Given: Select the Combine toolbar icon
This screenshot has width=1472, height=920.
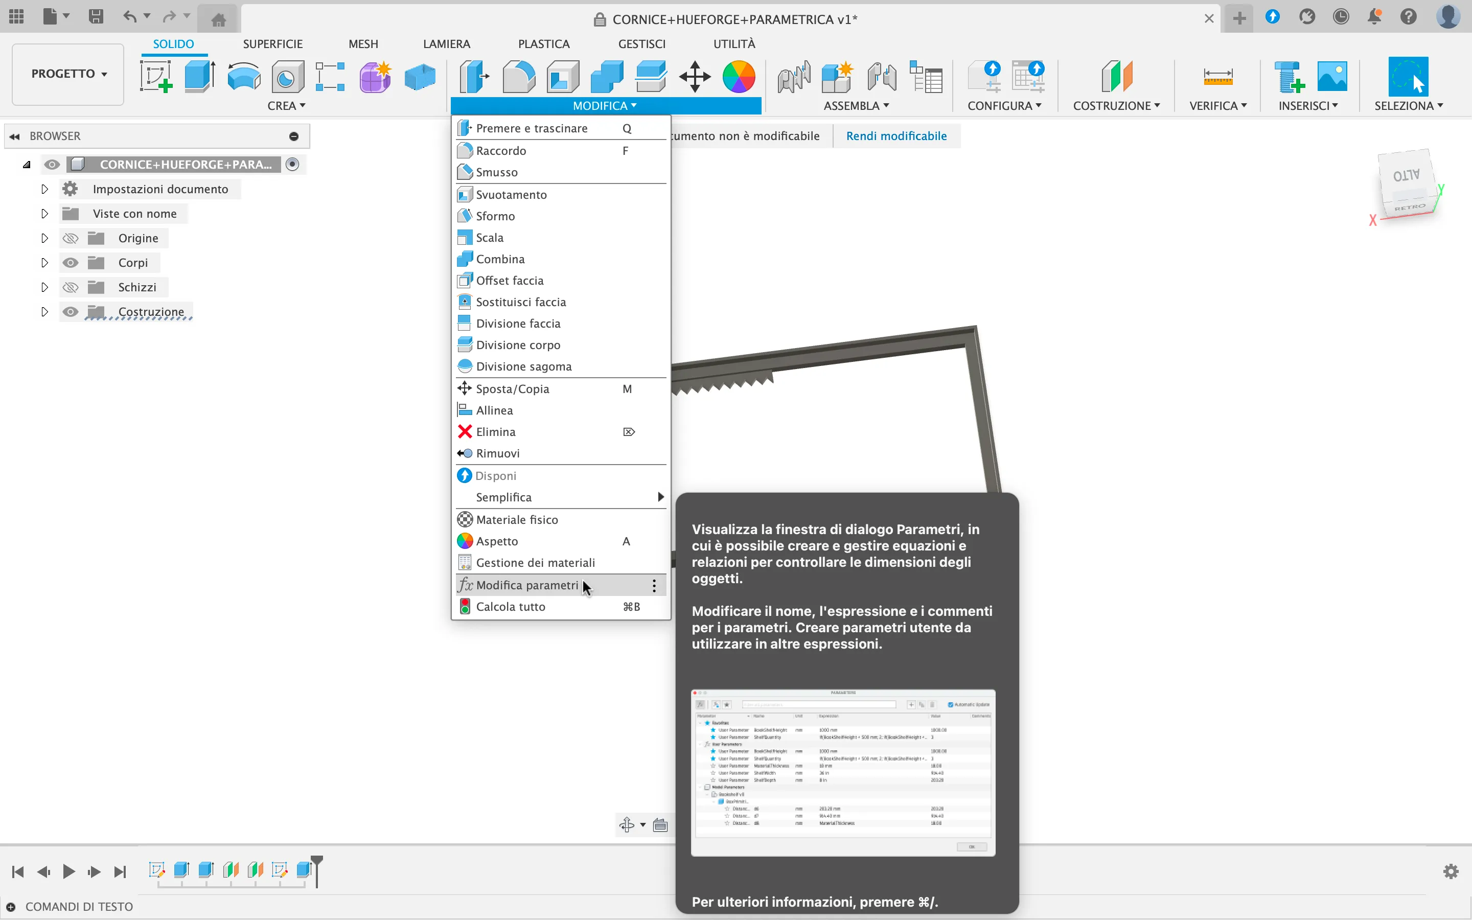Looking at the screenshot, I should (x=607, y=77).
